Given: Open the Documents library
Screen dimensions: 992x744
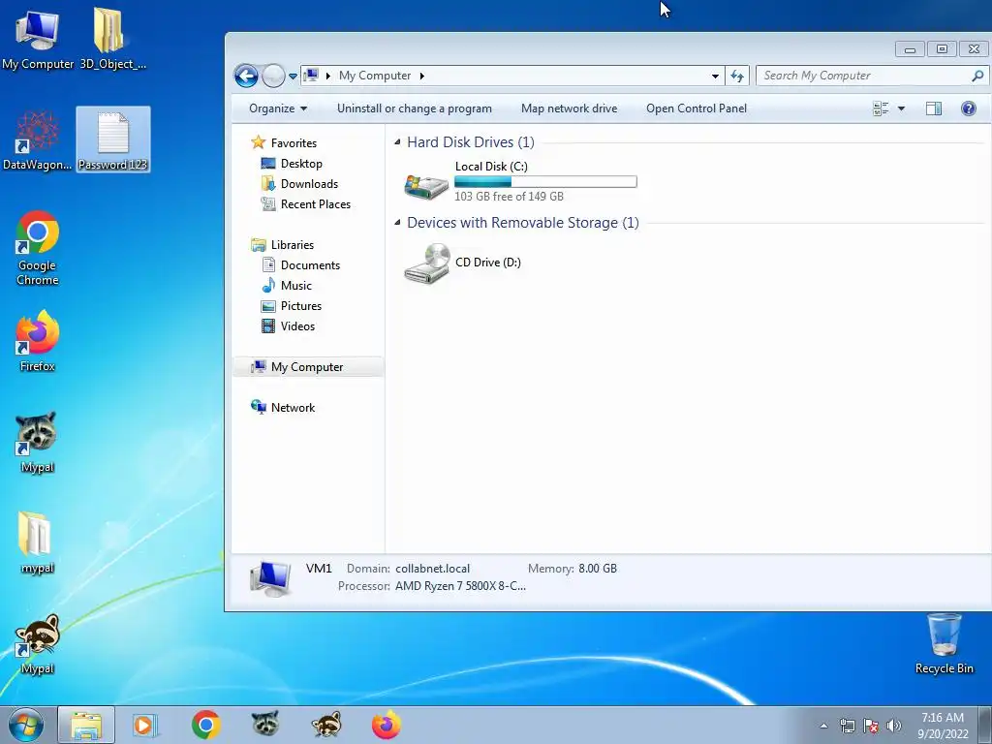Looking at the screenshot, I should pyautogui.click(x=301, y=265).
